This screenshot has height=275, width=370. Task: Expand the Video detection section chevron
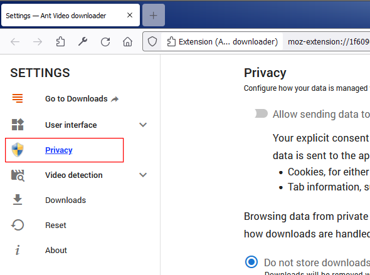(143, 175)
